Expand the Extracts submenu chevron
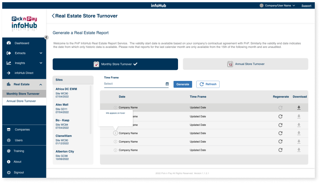Screen dimensions: 320x183 click(x=41, y=53)
